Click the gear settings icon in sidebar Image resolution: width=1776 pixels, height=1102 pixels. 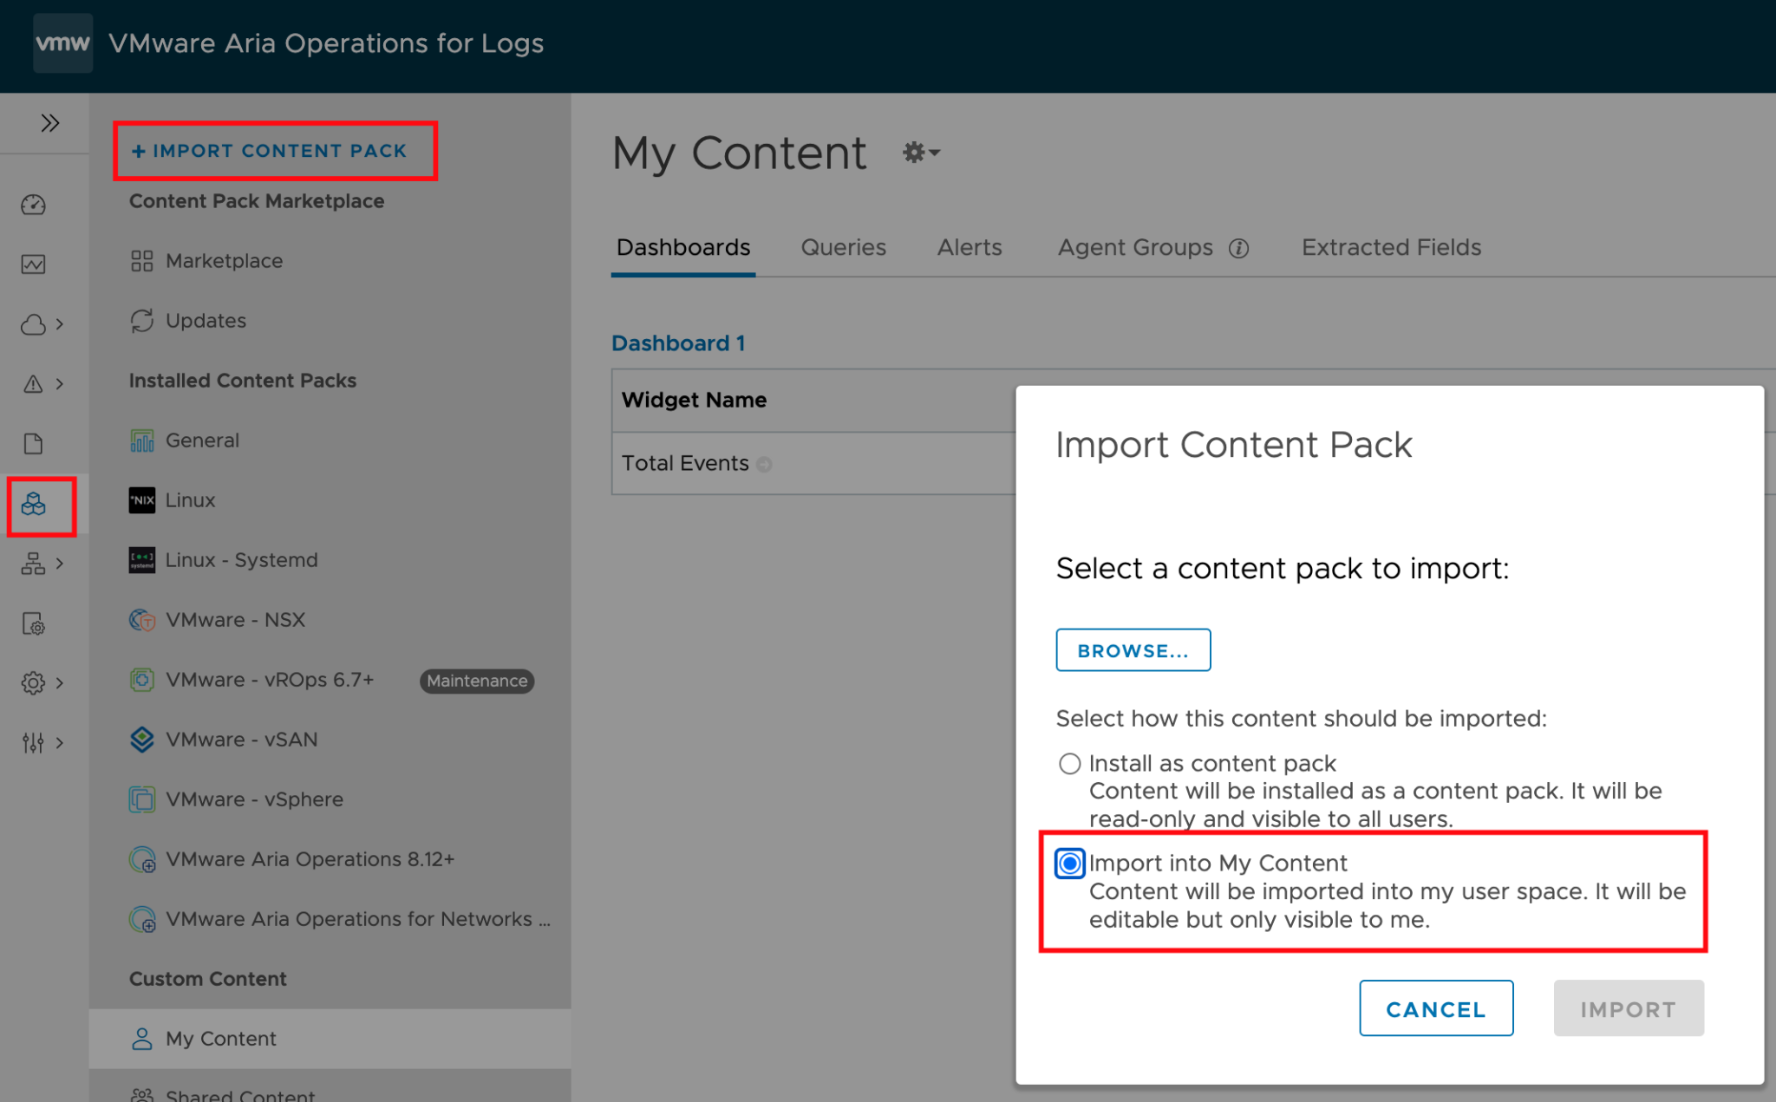33,682
